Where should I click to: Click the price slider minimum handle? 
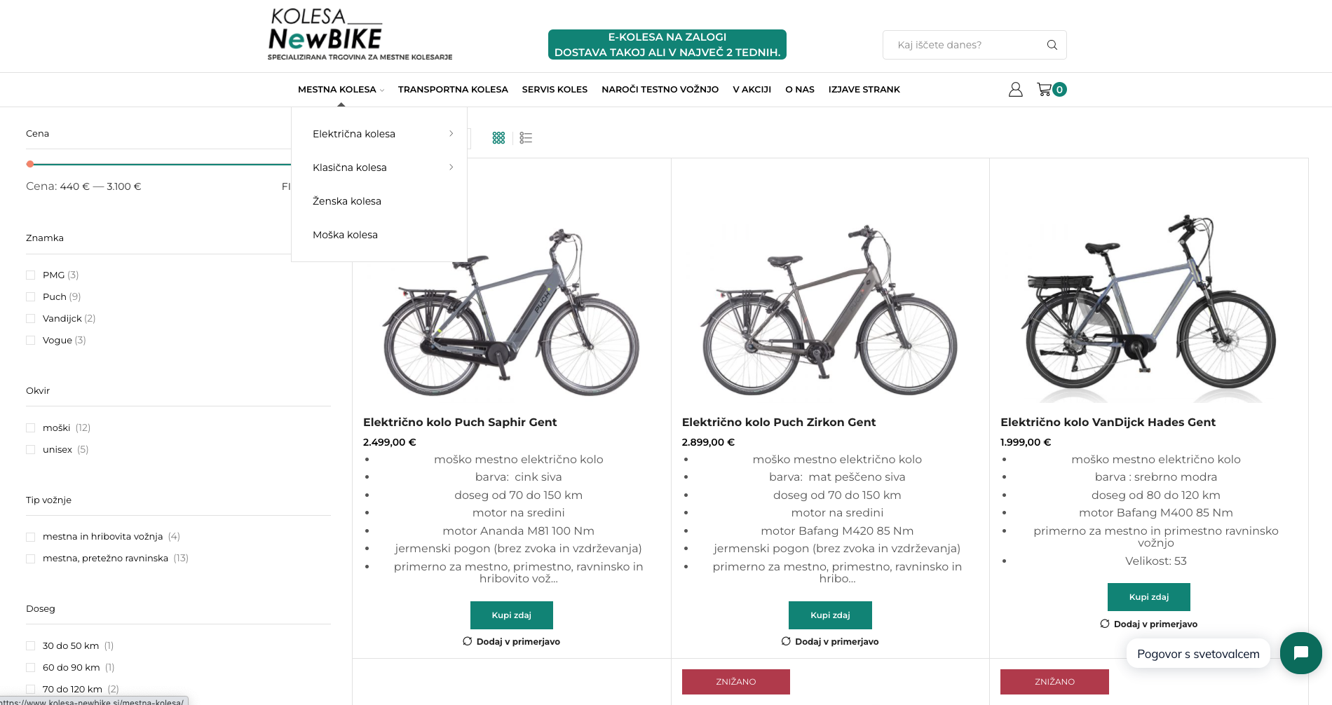point(30,164)
